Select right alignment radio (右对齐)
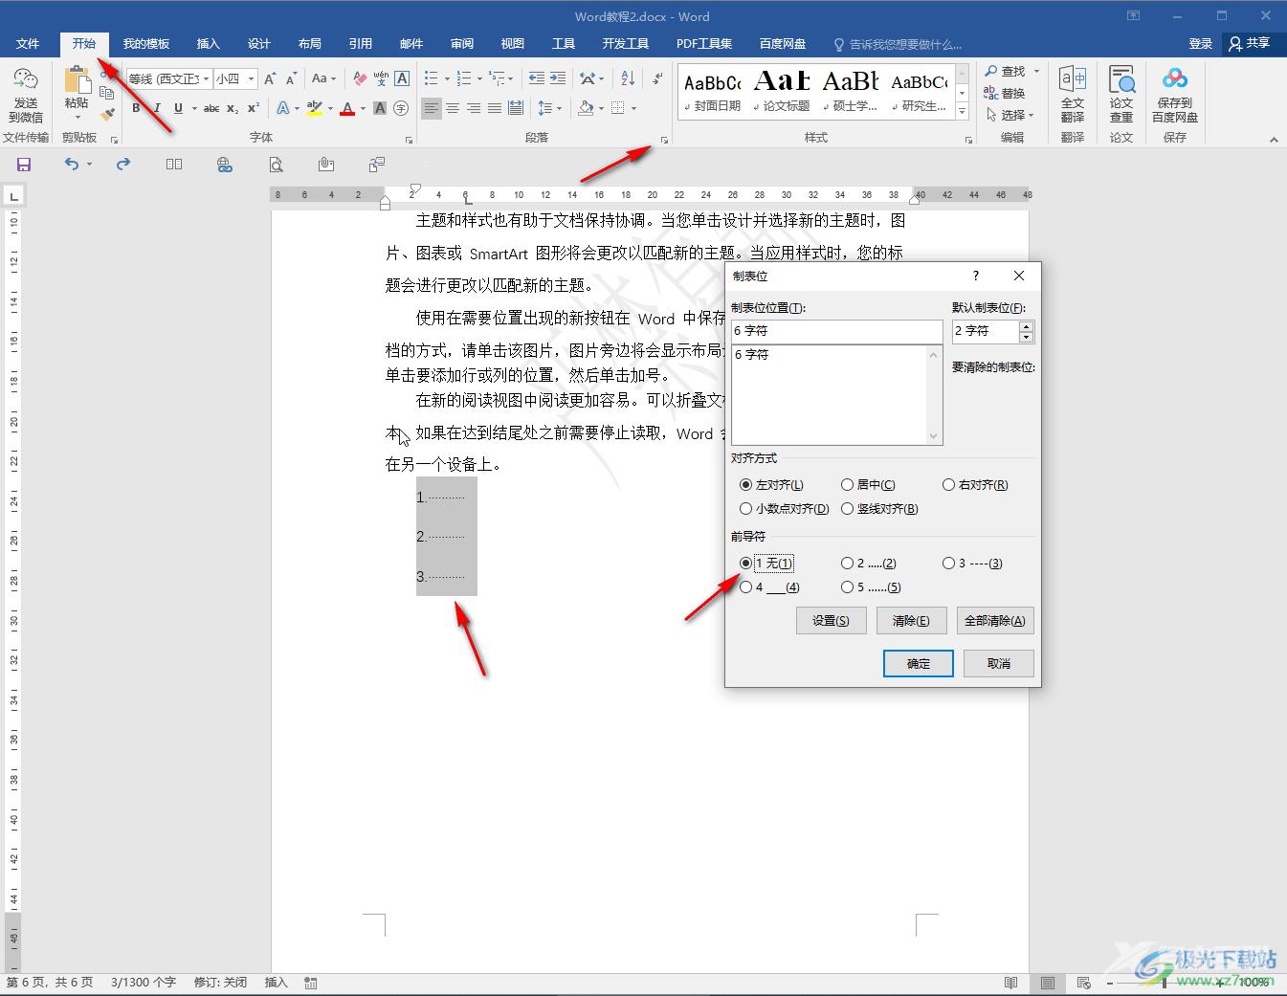Viewport: 1287px width, 996px height. [x=948, y=485]
